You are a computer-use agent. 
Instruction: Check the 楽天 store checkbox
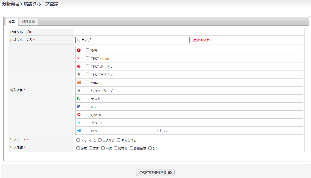(x=88, y=50)
